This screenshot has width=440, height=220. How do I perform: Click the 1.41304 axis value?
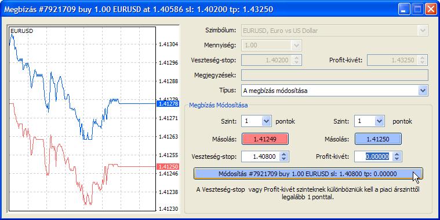pyautogui.click(x=168, y=44)
